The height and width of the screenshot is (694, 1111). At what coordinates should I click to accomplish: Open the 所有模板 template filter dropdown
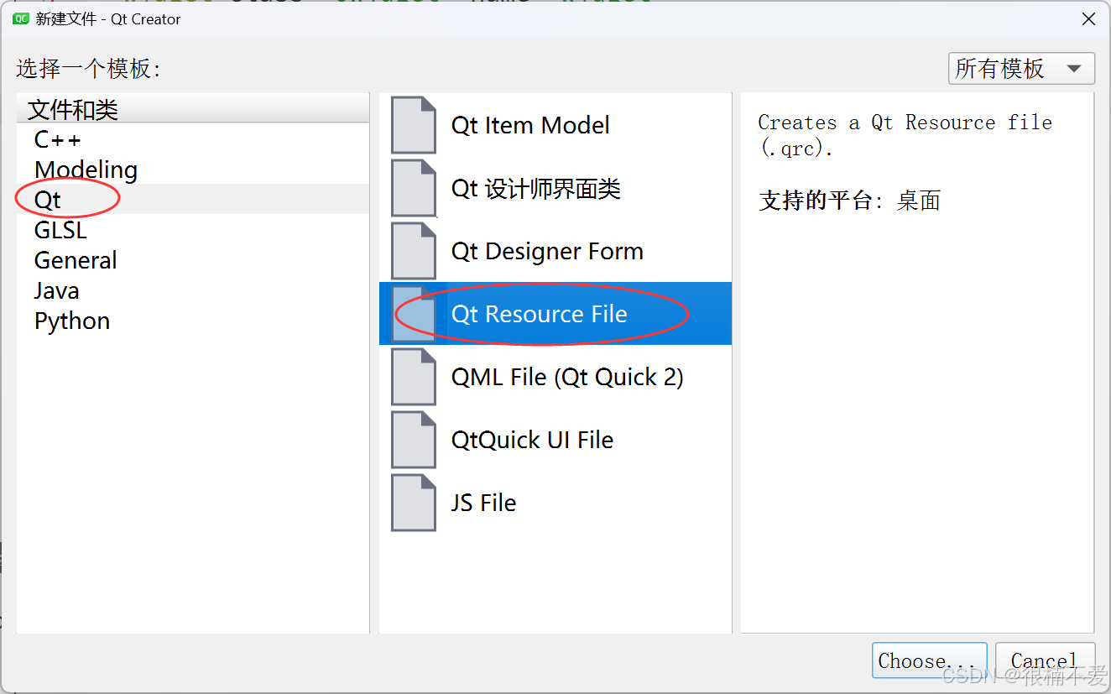click(1021, 69)
